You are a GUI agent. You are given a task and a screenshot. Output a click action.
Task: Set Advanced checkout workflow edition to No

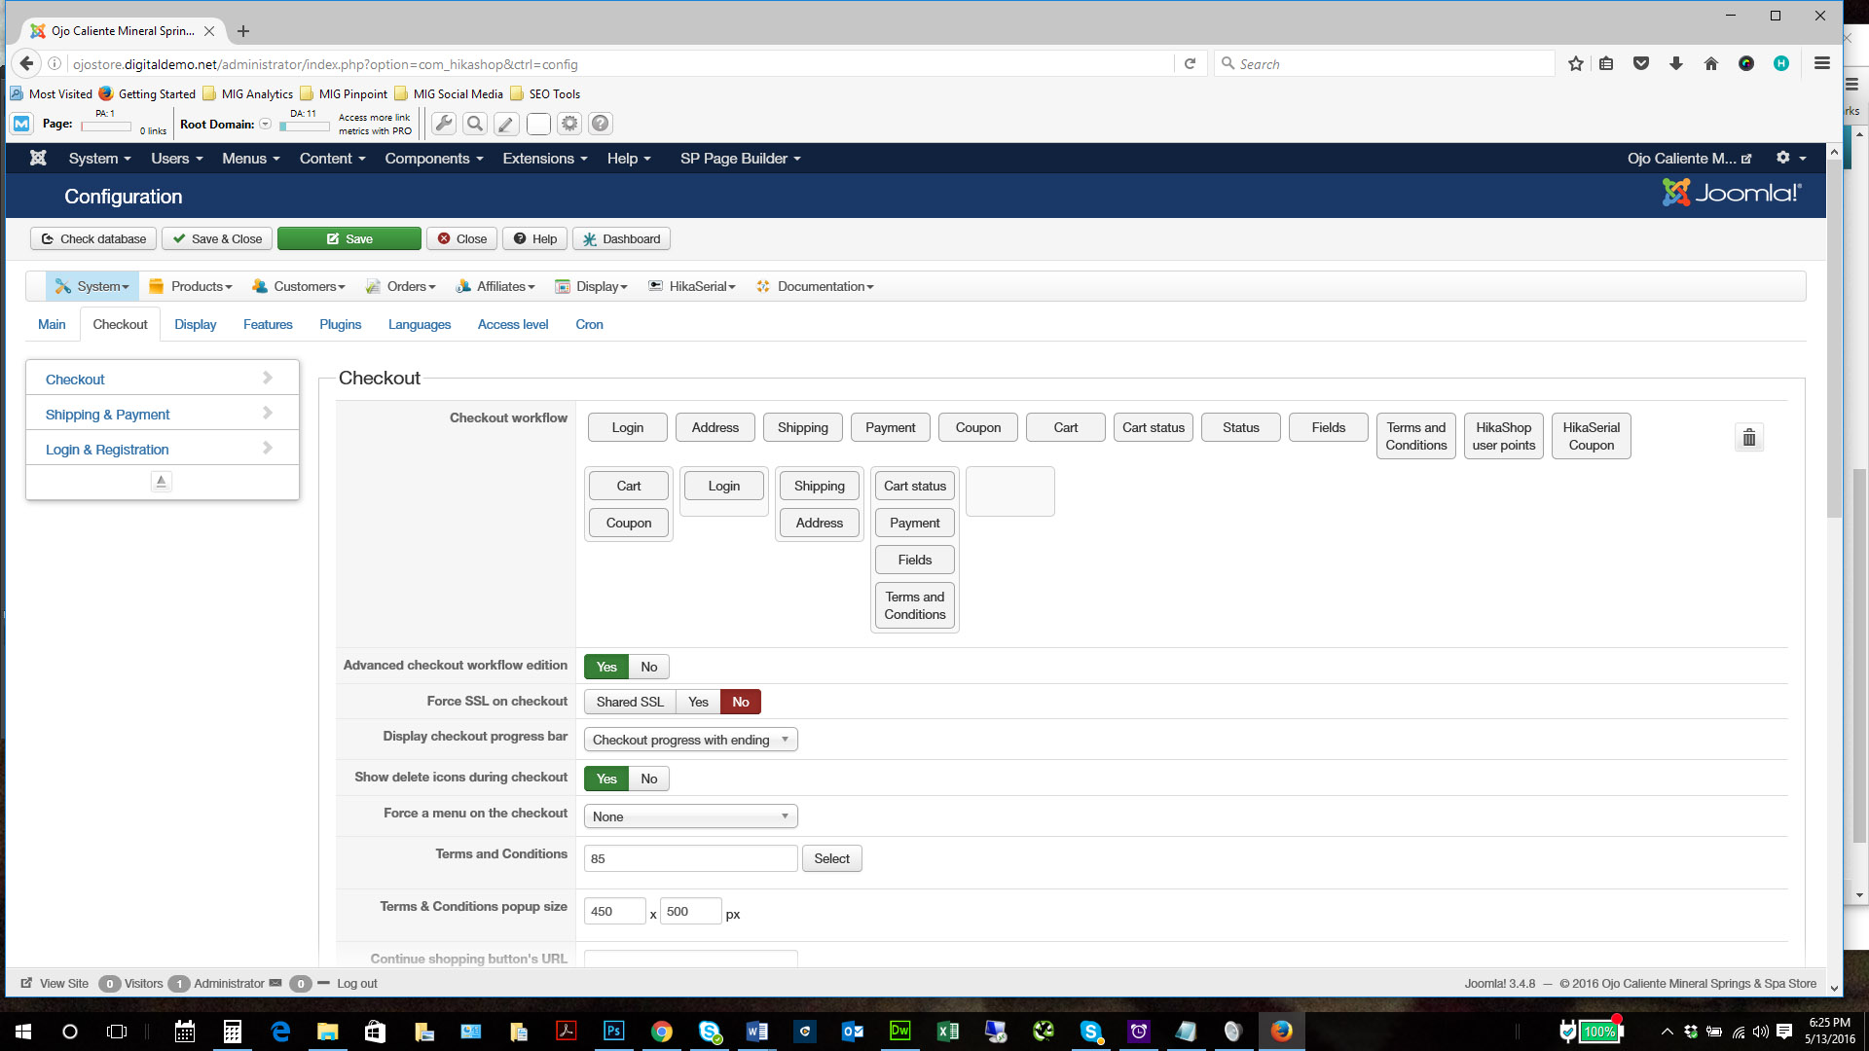coord(648,667)
